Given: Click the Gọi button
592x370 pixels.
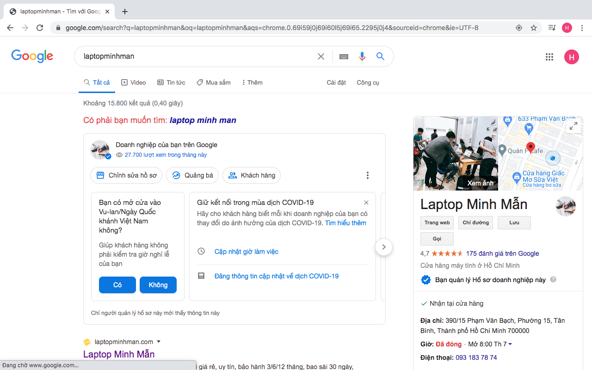Looking at the screenshot, I should 437,239.
